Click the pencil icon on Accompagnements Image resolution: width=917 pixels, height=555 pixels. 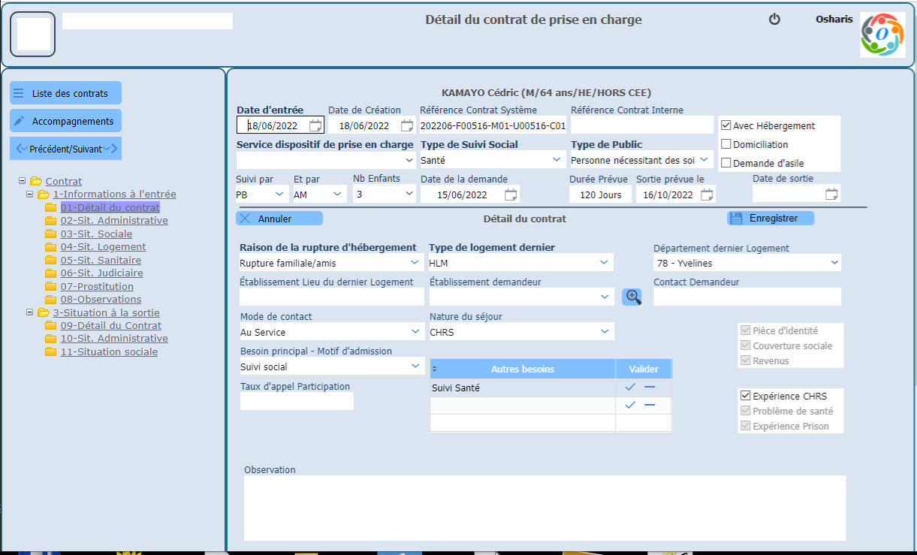pos(19,121)
